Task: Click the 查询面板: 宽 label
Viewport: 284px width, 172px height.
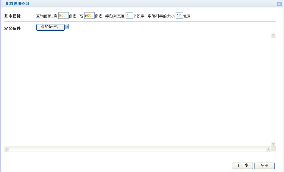Action: [47, 16]
